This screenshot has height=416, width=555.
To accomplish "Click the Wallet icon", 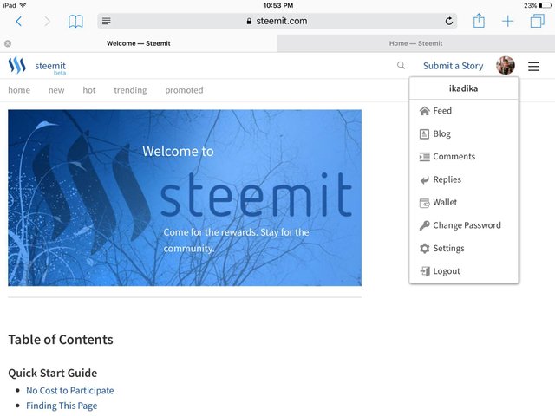I will click(424, 203).
